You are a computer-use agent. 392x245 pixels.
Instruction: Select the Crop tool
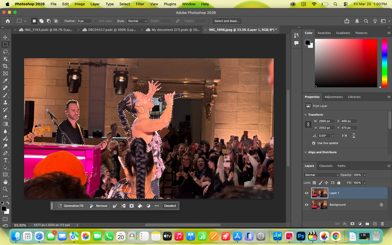point(5,66)
